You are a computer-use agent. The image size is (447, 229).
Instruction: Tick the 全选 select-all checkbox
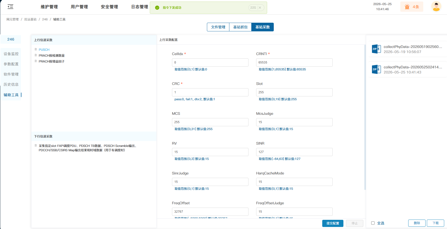(x=373, y=223)
